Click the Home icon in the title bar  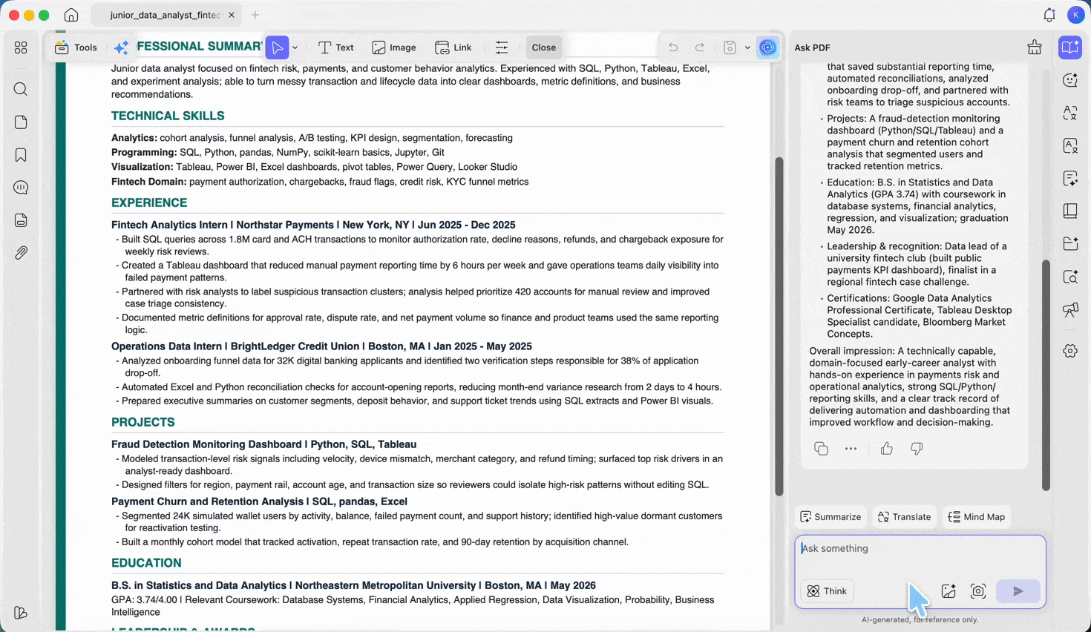tap(71, 15)
